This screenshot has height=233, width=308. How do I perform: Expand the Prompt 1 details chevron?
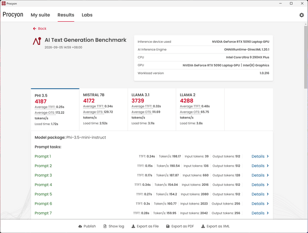[x=268, y=156]
